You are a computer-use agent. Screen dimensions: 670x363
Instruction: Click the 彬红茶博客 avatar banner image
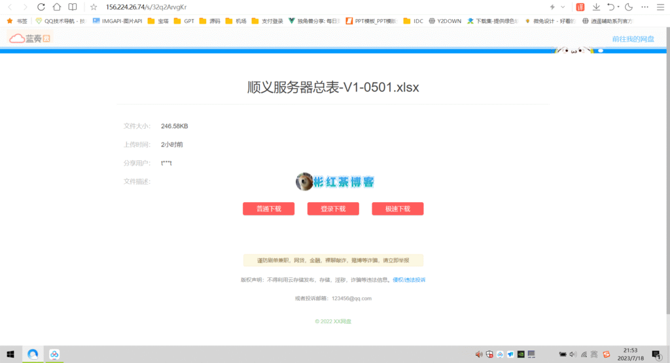[x=335, y=182]
